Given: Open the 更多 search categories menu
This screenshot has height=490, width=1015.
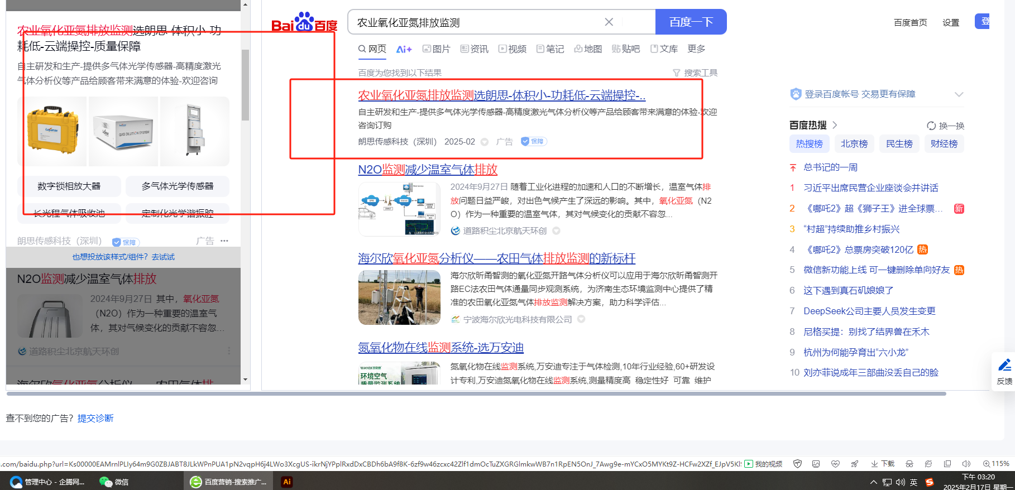Looking at the screenshot, I should pos(696,49).
